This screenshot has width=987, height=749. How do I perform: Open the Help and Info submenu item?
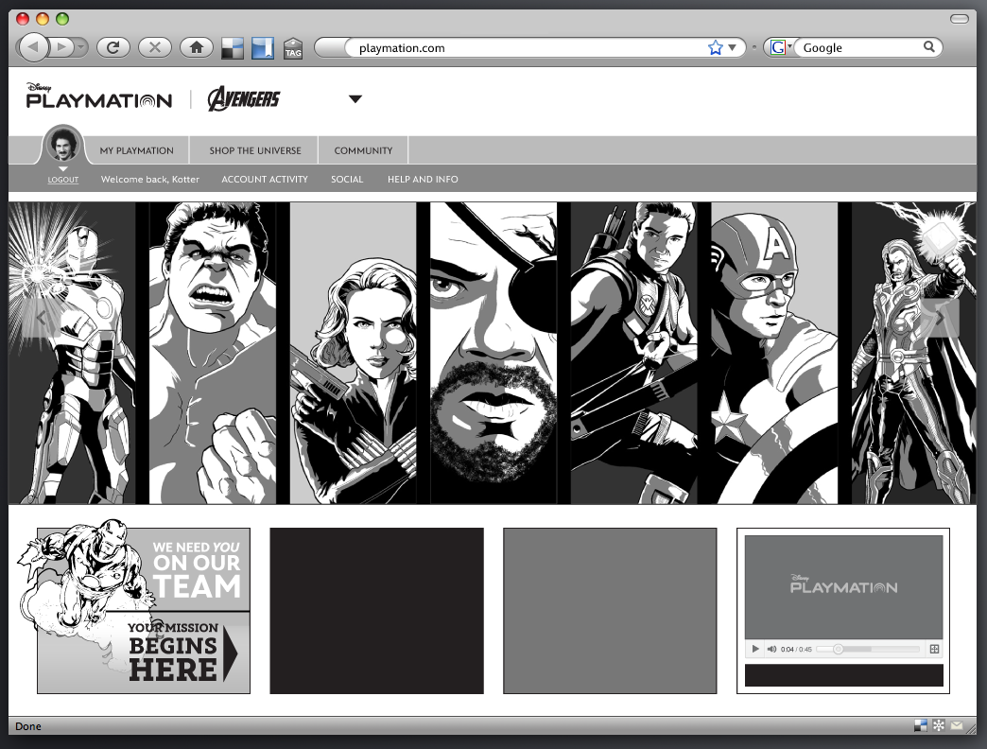(423, 180)
